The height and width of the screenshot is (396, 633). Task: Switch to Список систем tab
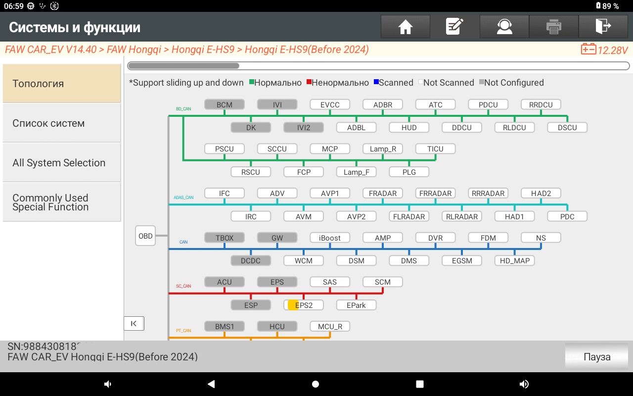coord(62,123)
